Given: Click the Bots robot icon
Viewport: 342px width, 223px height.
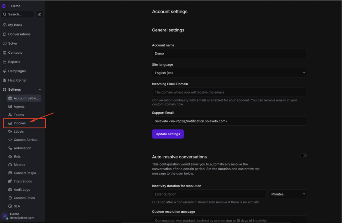Looking at the screenshot, I should tap(10, 156).
